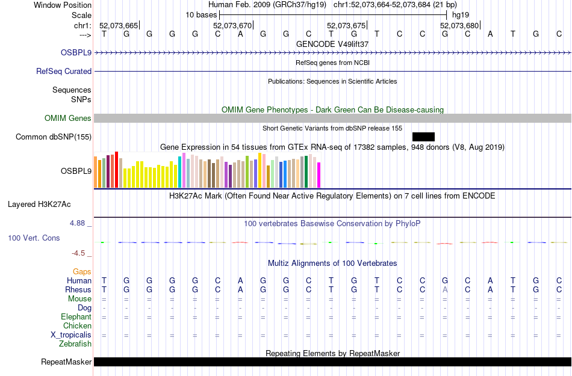Open the OMIM Genes track label
Viewport: 572px width, 376px height.
coord(68,118)
